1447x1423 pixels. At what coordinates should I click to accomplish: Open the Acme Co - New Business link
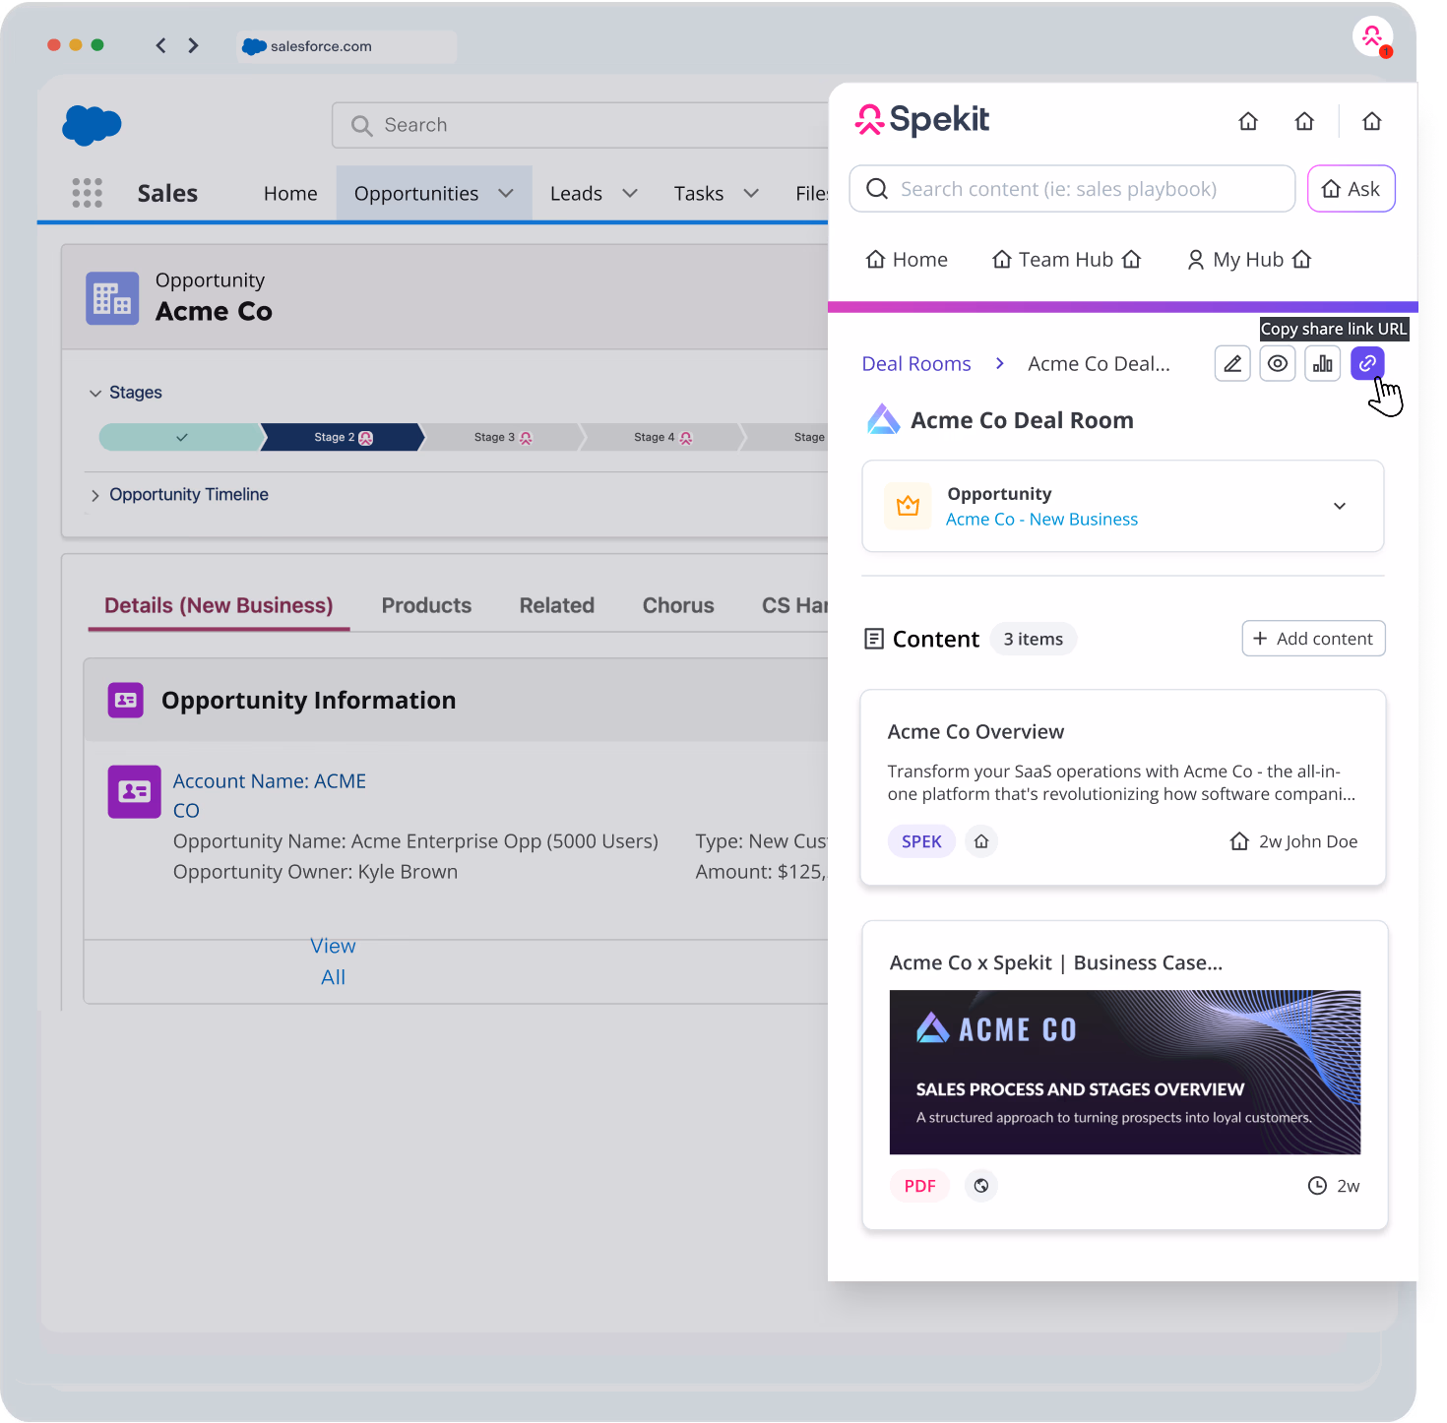[x=1041, y=519]
